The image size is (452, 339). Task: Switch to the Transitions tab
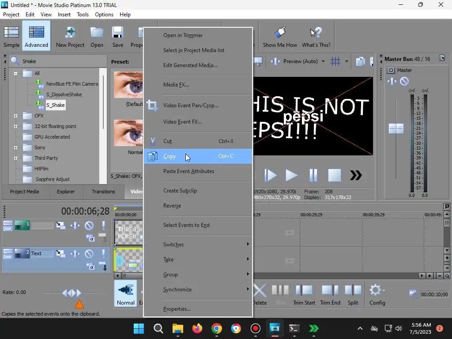point(103,192)
